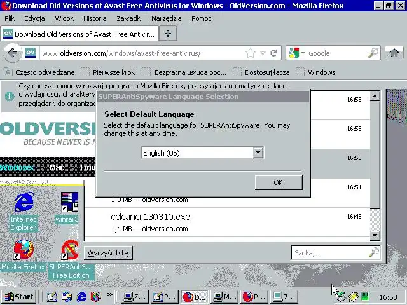407x305 pixels.
Task: Click the Google search box
Action: point(336,53)
